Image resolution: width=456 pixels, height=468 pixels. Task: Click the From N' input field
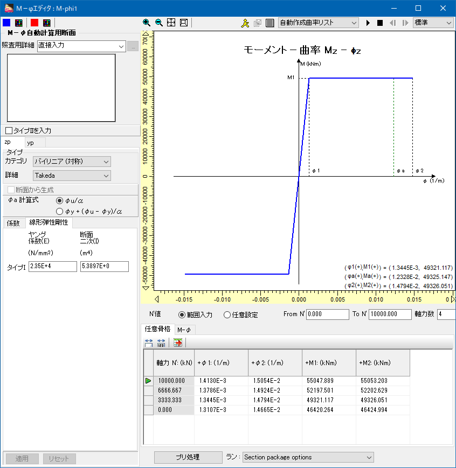pos(328,315)
